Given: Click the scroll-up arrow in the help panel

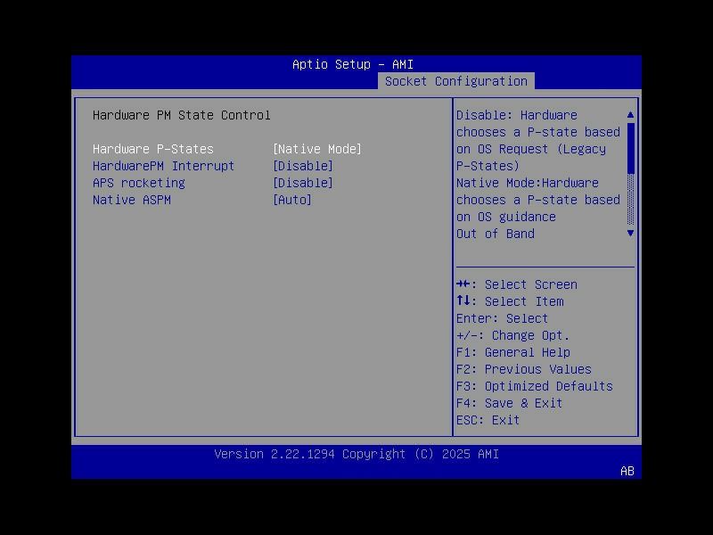Looking at the screenshot, I should (630, 114).
